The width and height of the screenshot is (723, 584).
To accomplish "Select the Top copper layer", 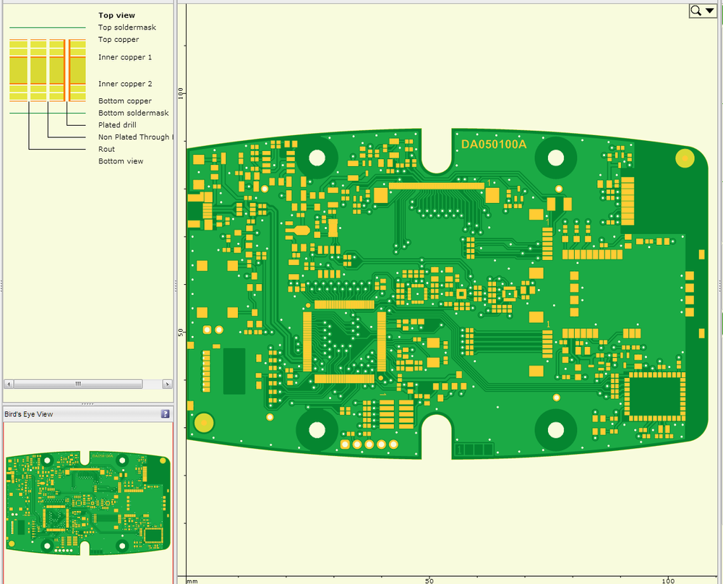I will pos(119,40).
